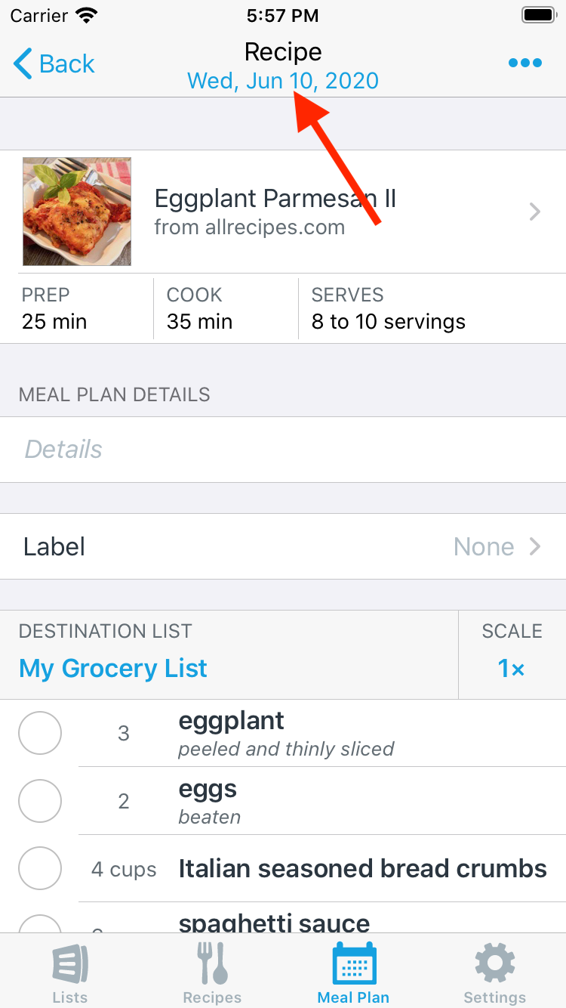This screenshot has width=566, height=1008.
Task: Tap the battery icon in status bar
Action: [539, 15]
